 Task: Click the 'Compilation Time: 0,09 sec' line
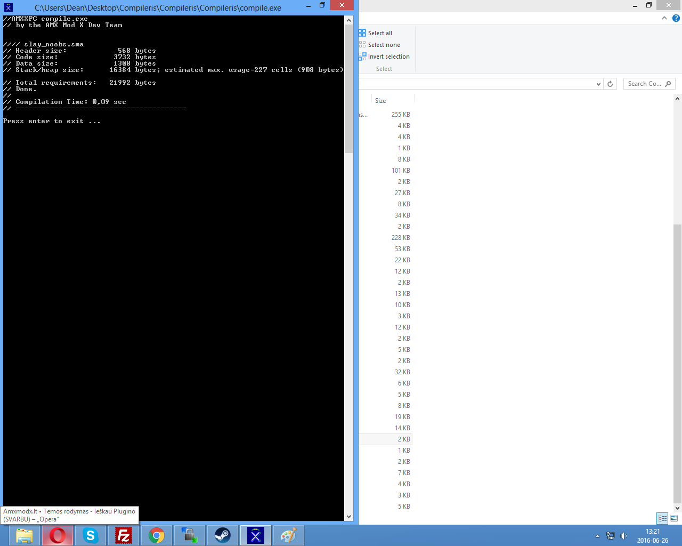pyautogui.click(x=65, y=102)
